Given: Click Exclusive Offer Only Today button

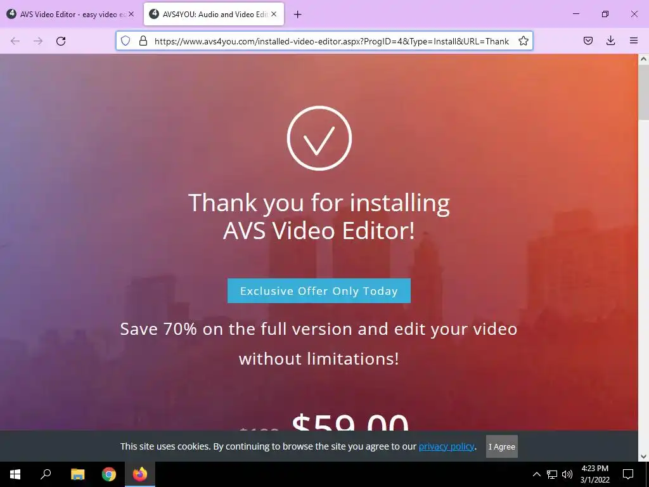Looking at the screenshot, I should pos(319,290).
